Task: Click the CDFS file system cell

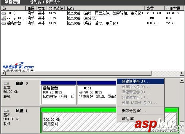Action: (x=52, y=18)
